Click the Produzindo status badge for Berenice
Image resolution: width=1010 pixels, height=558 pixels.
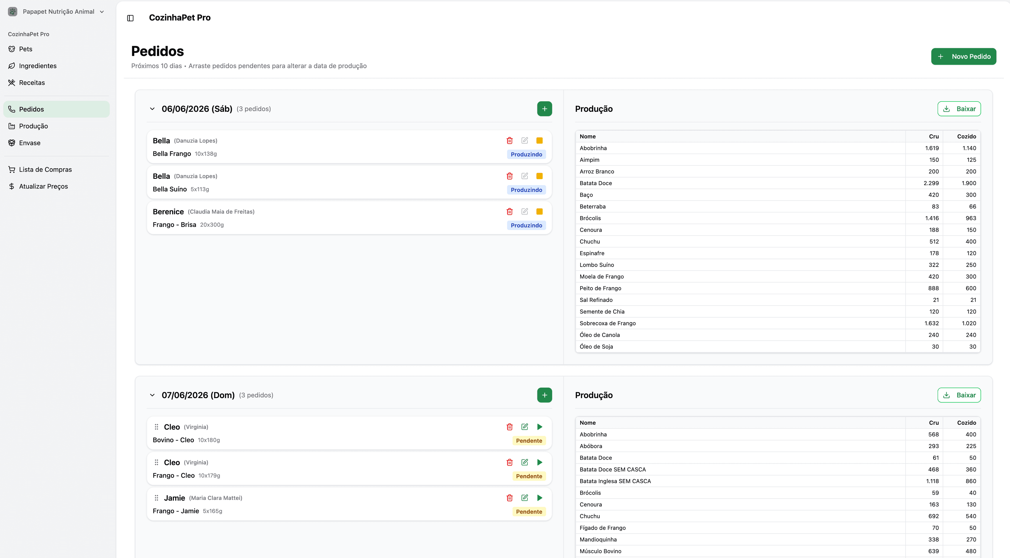(x=526, y=225)
